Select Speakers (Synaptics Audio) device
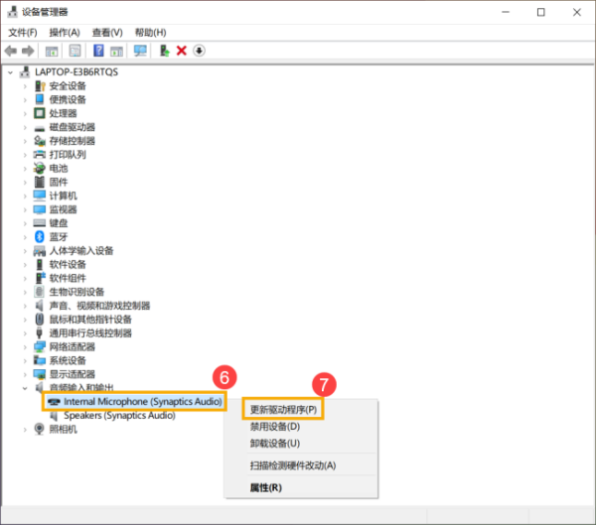Image resolution: width=596 pixels, height=525 pixels. [119, 415]
